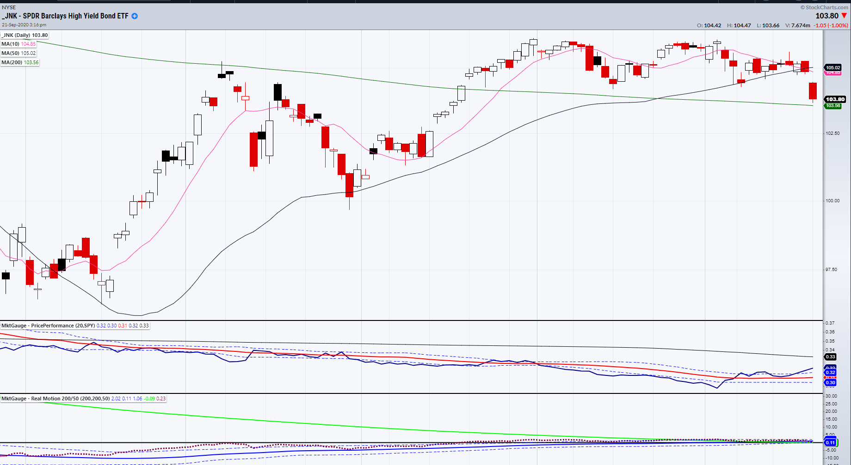Click the black 103.80 last price tag
Image resolution: width=851 pixels, height=465 pixels.
(x=835, y=99)
